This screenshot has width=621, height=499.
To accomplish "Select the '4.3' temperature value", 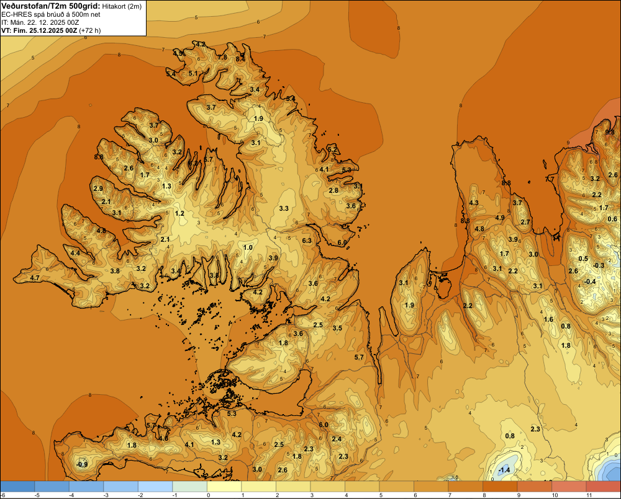I will pyautogui.click(x=474, y=203).
